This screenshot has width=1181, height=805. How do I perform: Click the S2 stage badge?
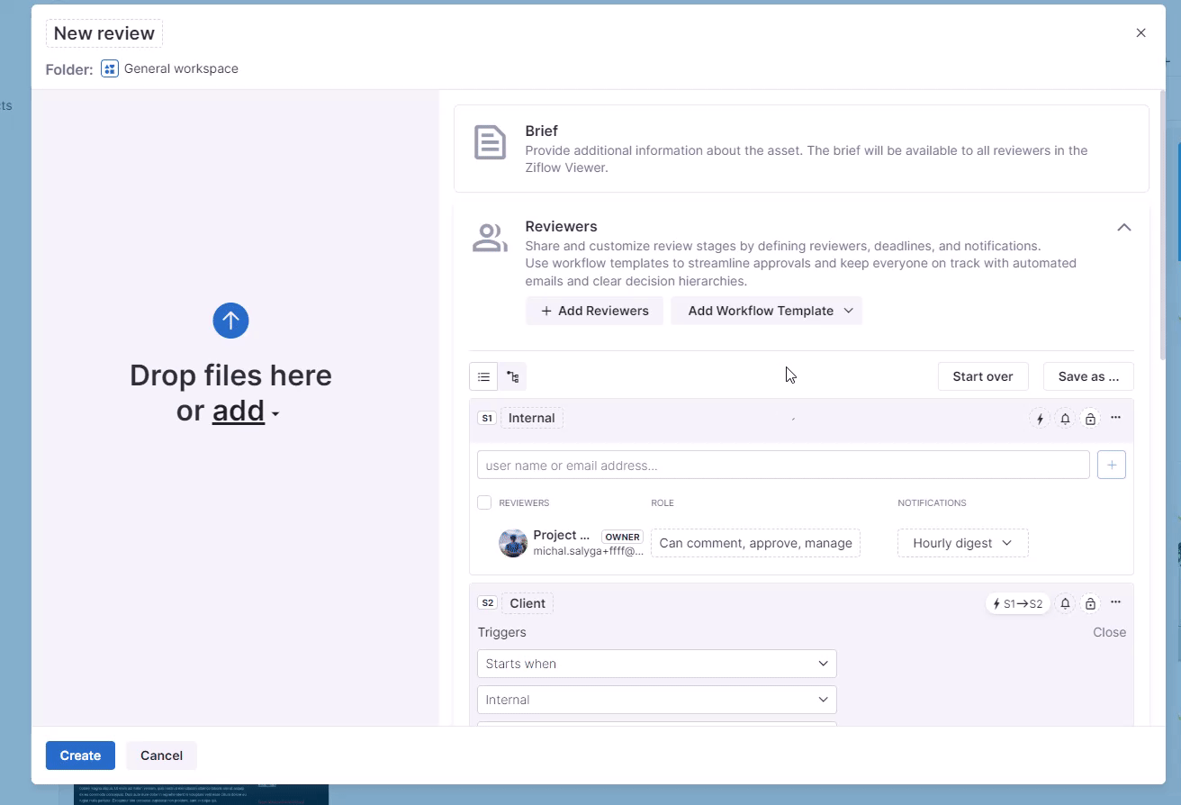[488, 603]
